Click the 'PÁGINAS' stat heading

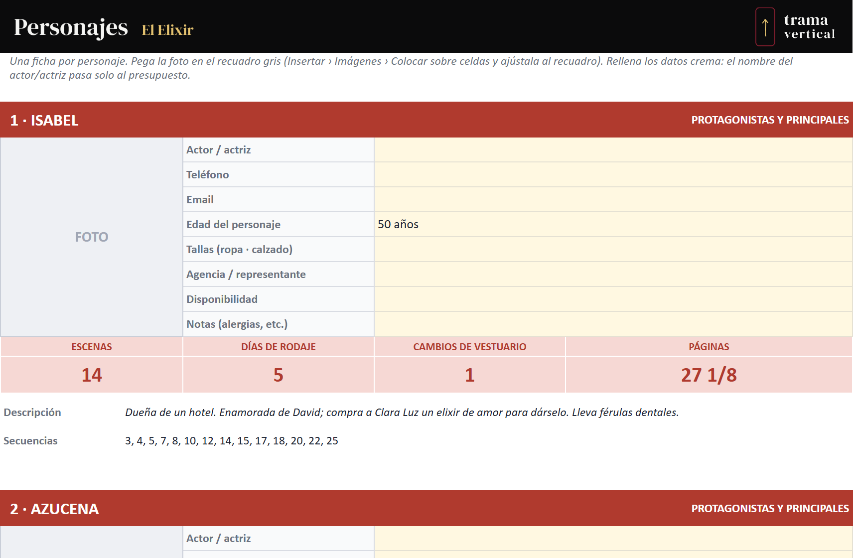click(x=709, y=347)
